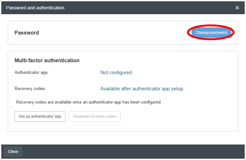Click the Authenticator app label
Screen dimensions: 246x160
(x=31, y=72)
